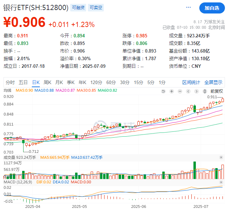Click the DIF:0.02 label

pos(44,182)
